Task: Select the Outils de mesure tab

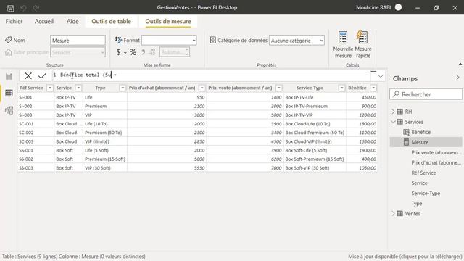Action: point(168,21)
